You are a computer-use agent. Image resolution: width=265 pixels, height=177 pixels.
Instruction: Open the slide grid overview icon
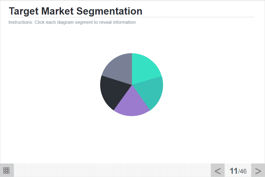coord(7,171)
